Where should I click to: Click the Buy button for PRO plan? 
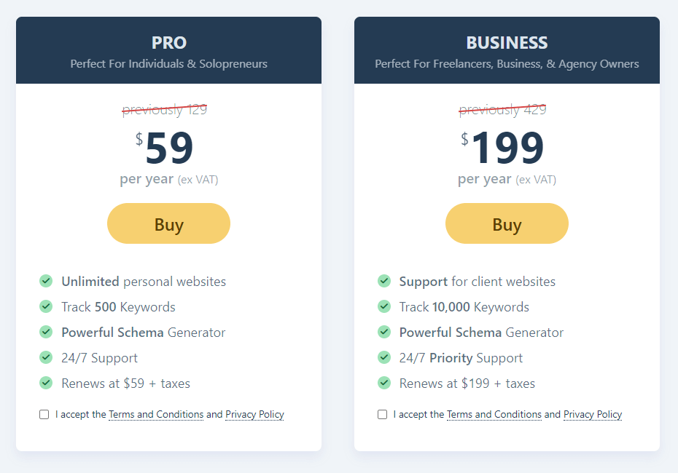[168, 223]
